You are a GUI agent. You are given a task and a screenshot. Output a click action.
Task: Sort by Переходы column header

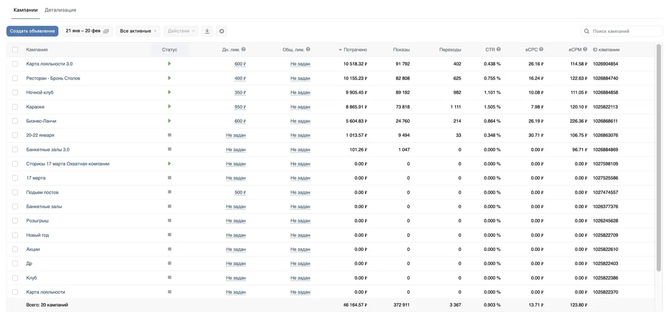tap(450, 50)
